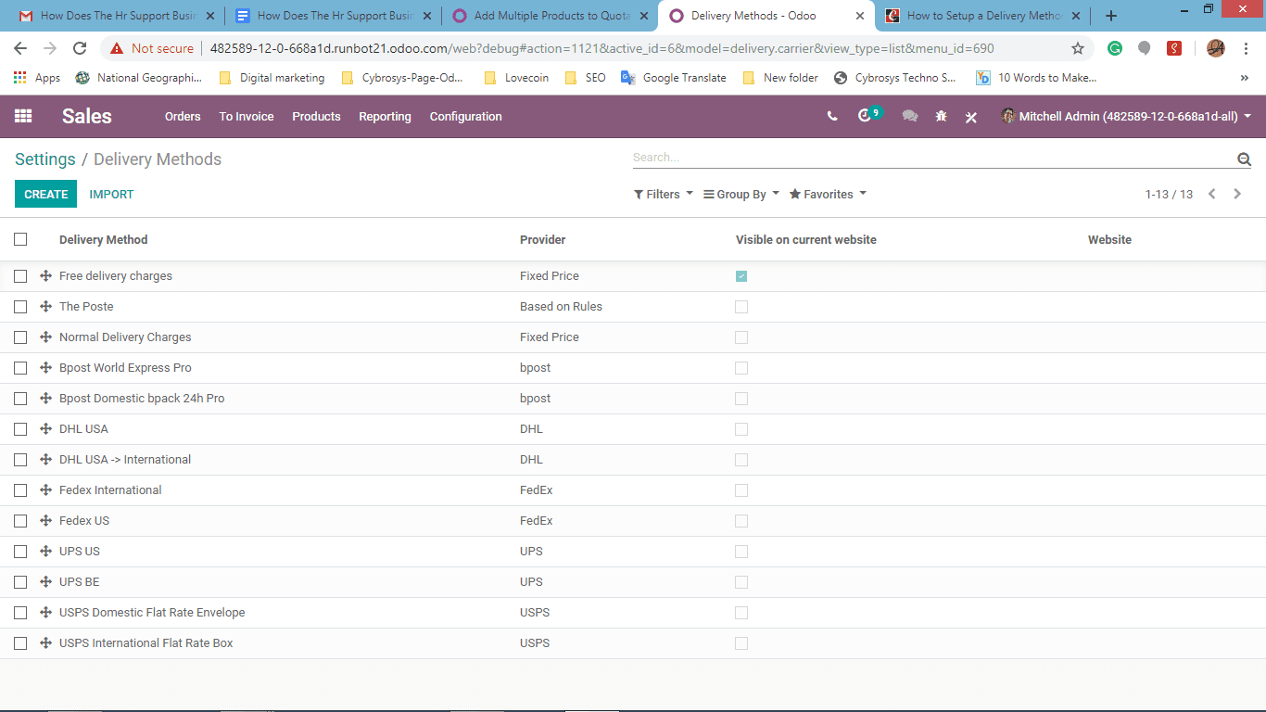Open the Odoo apps grid menu
Viewport: 1266px width, 712px height.
coord(23,116)
